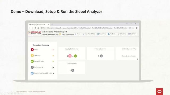Switch to Data View
Image resolution: width=170 pixels, height=95 pixels.
click(x=122, y=34)
